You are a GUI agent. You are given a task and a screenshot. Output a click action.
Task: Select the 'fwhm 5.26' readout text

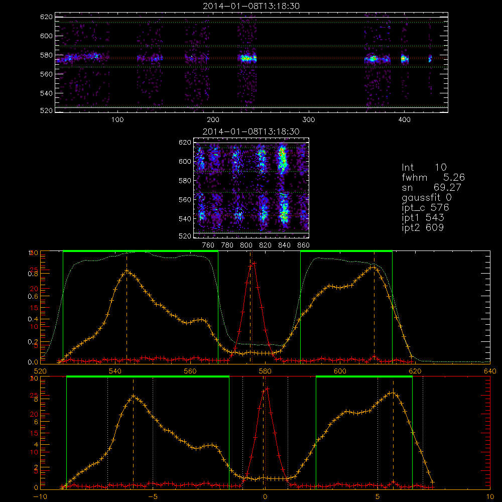coord(433,177)
